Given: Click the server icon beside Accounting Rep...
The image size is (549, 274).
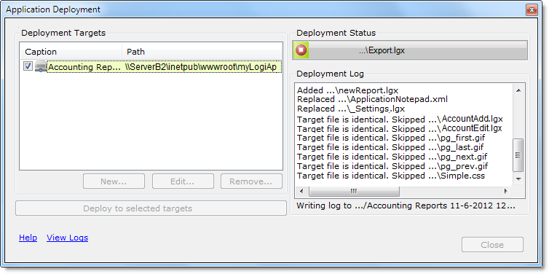Looking at the screenshot, I should point(41,66).
